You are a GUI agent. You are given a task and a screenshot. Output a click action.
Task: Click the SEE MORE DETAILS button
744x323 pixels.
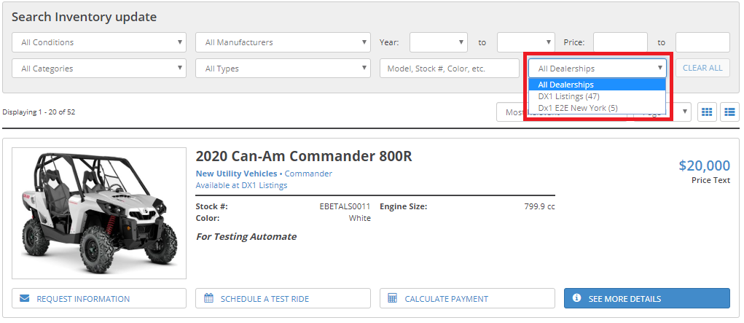[x=647, y=298]
